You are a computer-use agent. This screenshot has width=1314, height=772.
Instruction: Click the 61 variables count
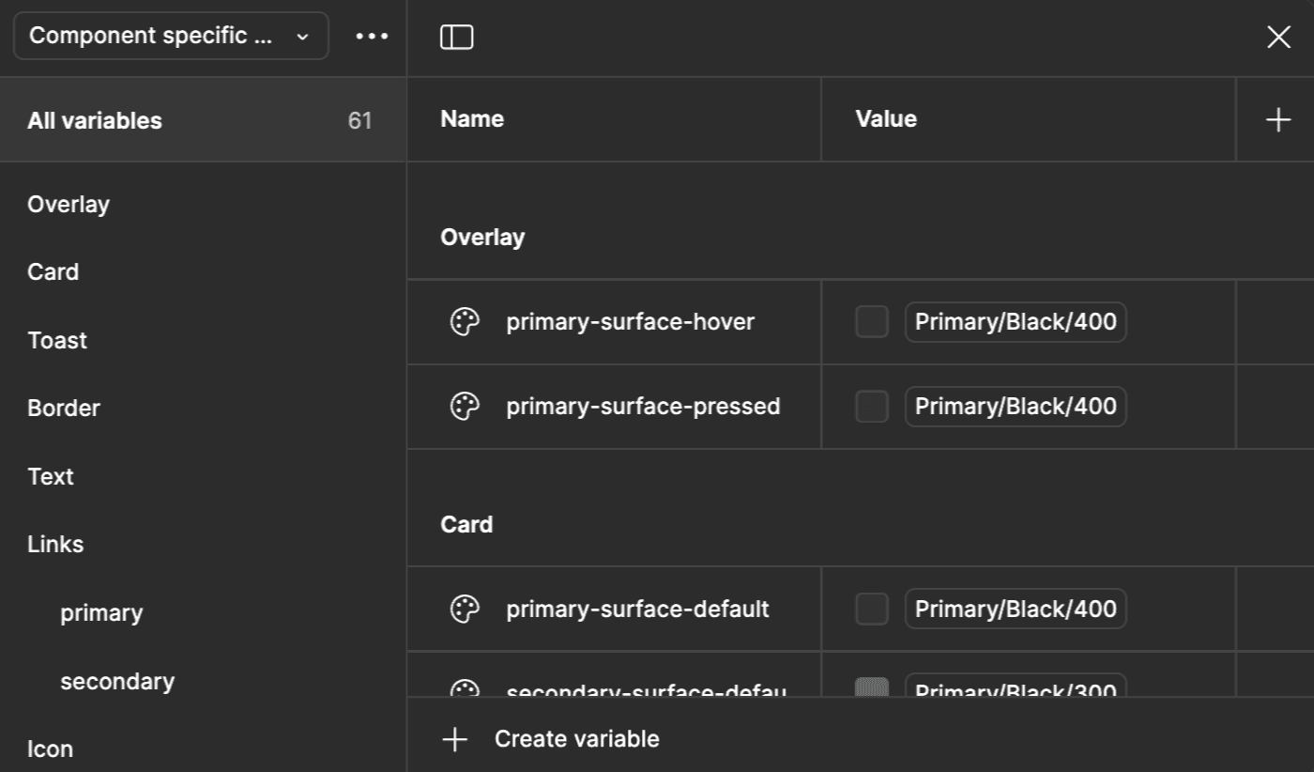tap(359, 120)
